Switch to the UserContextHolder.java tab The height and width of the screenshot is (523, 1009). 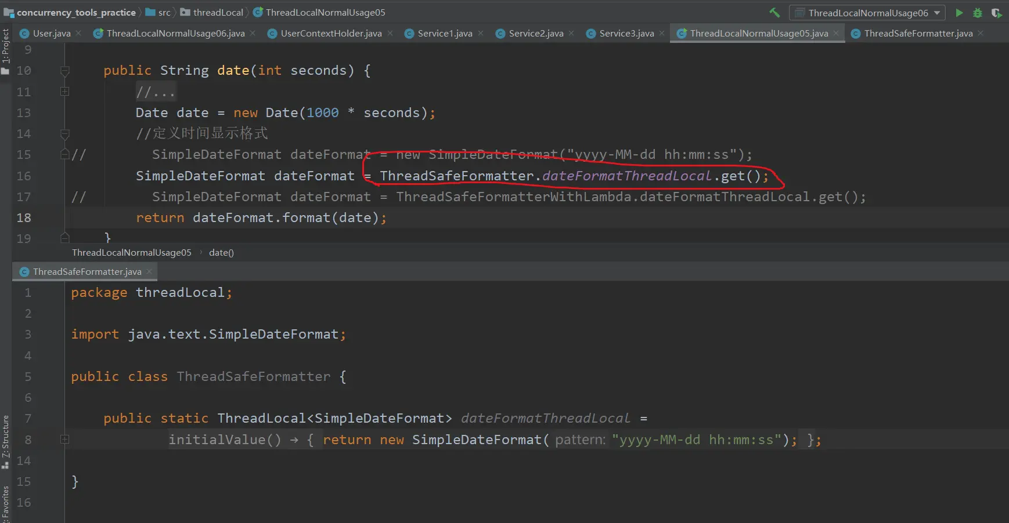click(x=331, y=34)
